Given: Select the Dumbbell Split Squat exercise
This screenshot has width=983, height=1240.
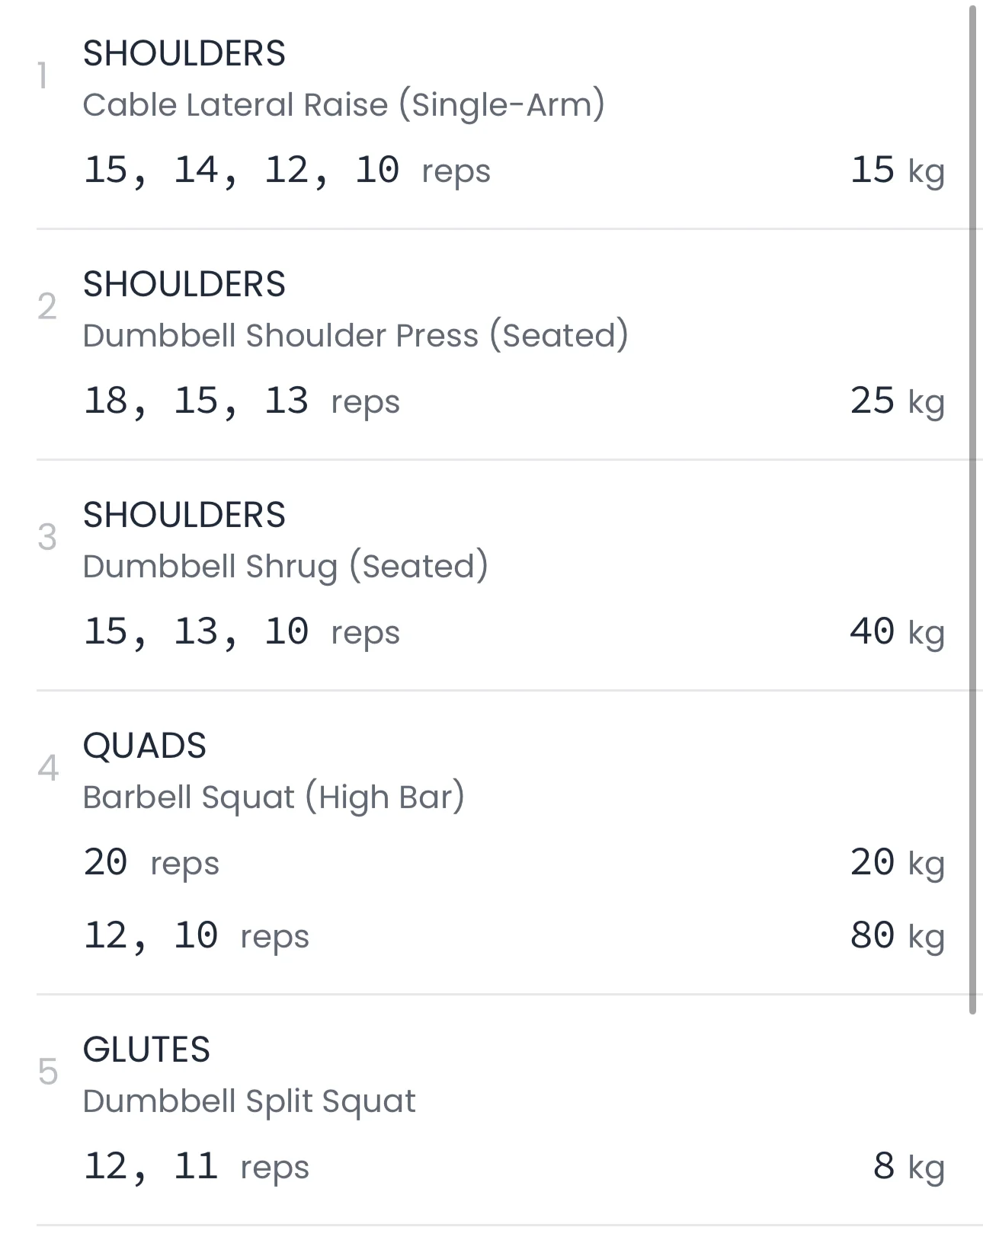Looking at the screenshot, I should [x=248, y=1101].
